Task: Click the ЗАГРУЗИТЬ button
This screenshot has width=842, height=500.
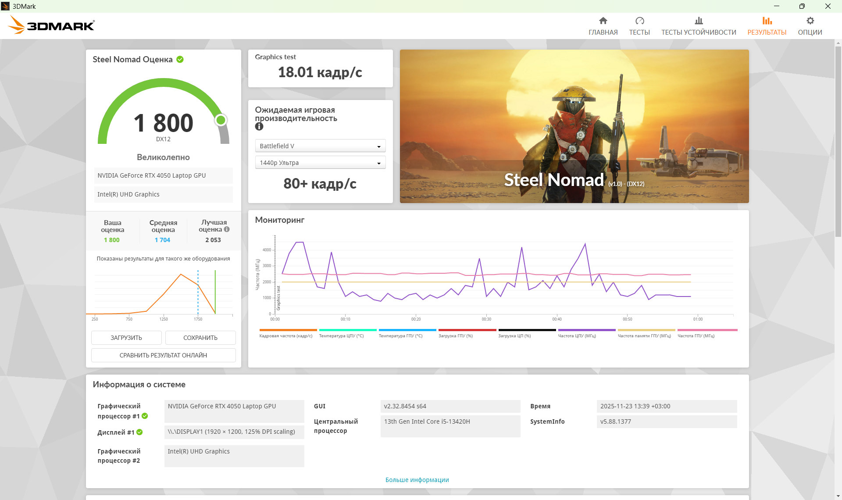Action: [x=126, y=338]
